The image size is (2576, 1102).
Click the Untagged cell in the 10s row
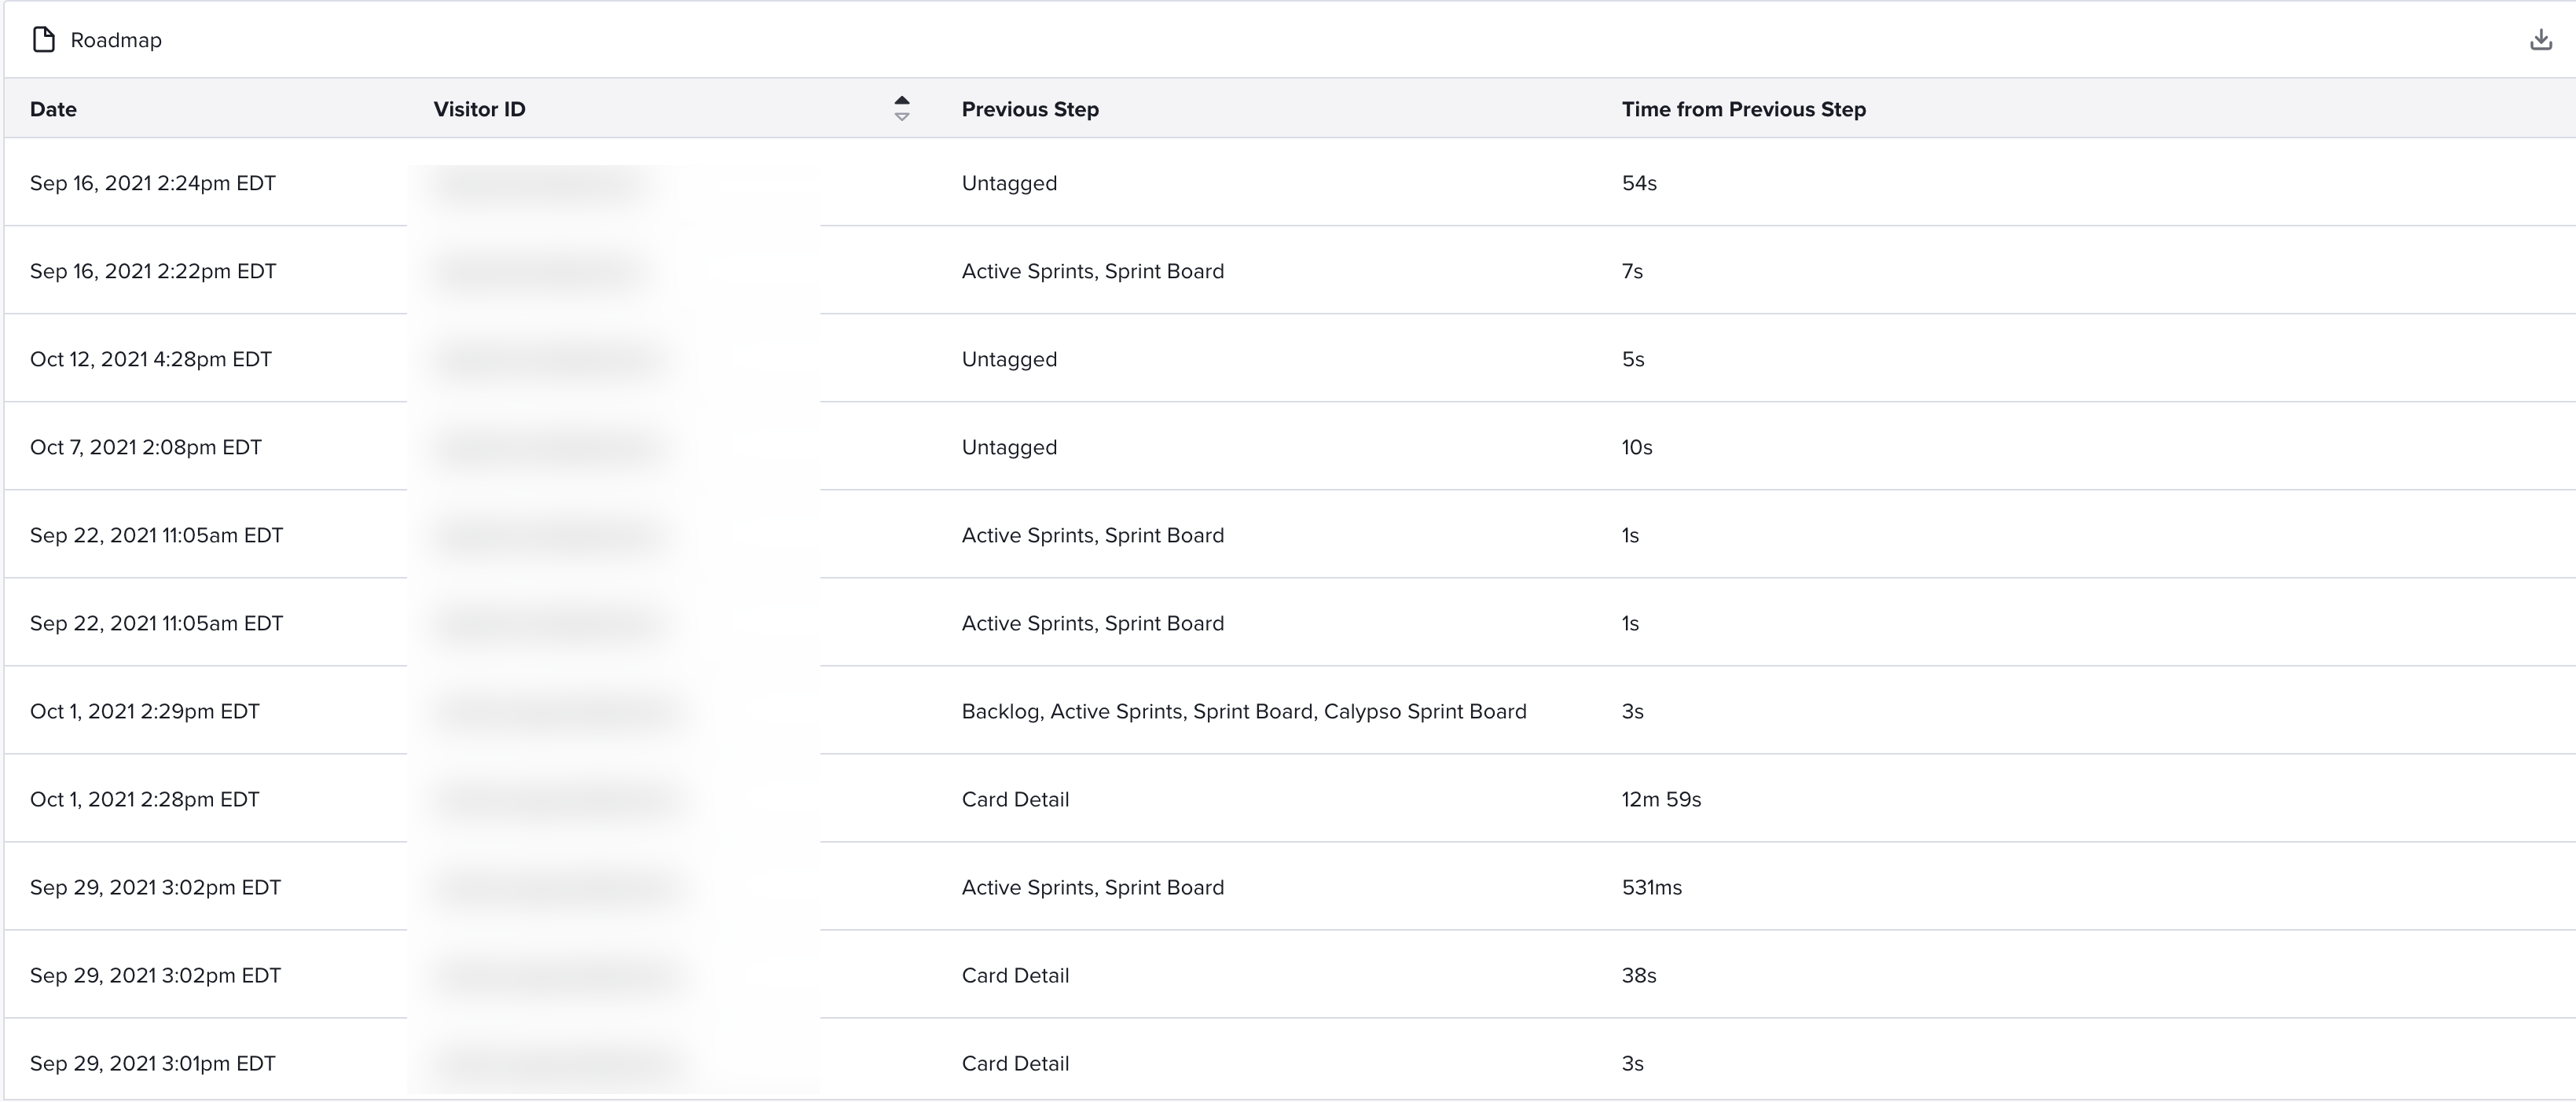point(1009,447)
